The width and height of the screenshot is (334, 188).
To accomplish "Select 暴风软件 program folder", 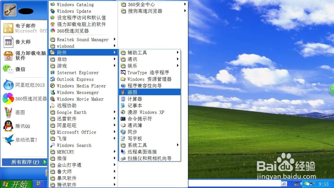I will pyautogui.click(x=83, y=178).
